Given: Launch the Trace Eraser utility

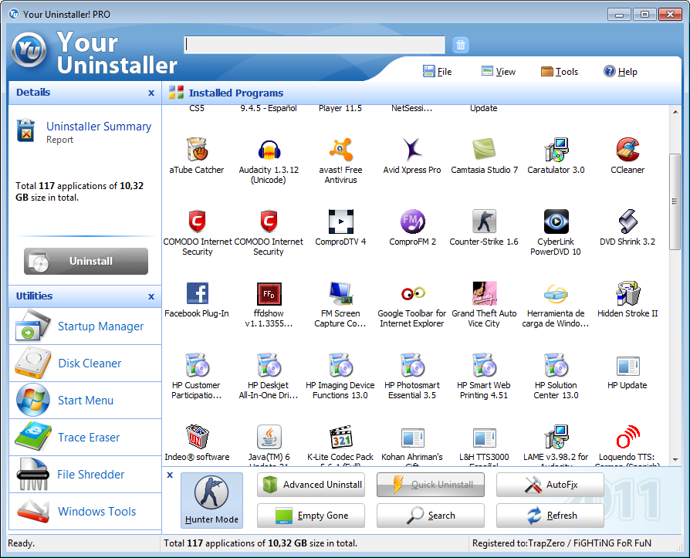Looking at the screenshot, I should (86, 437).
